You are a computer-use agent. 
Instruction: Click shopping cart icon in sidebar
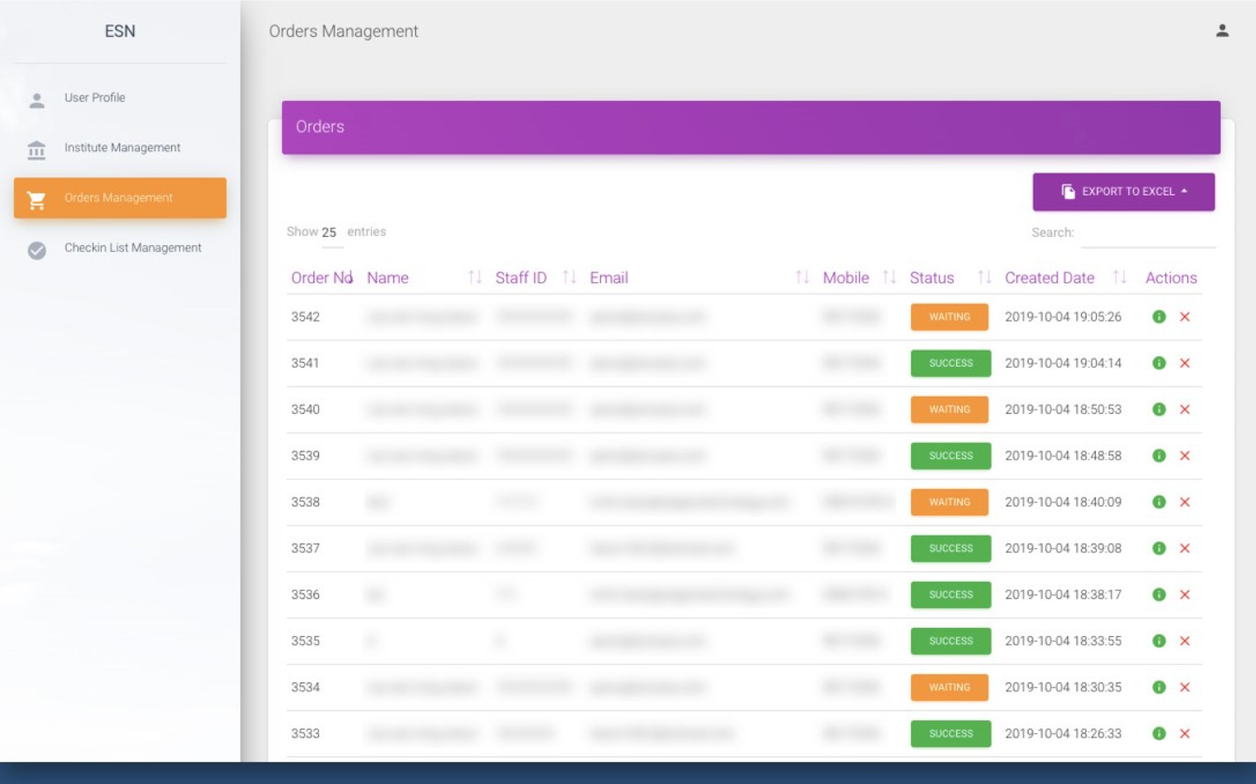click(37, 199)
